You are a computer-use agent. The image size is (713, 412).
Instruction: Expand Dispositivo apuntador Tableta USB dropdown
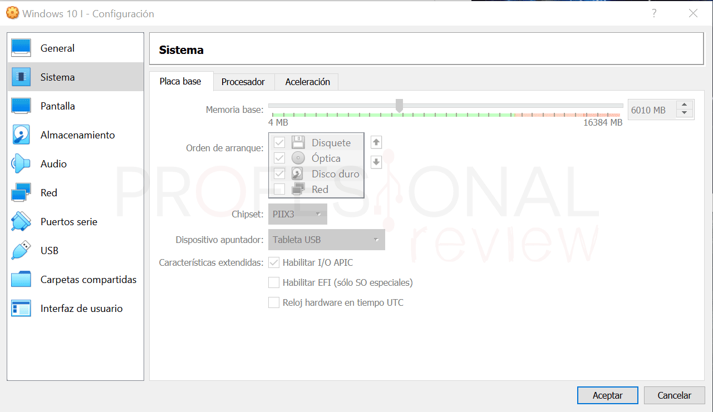click(x=326, y=240)
